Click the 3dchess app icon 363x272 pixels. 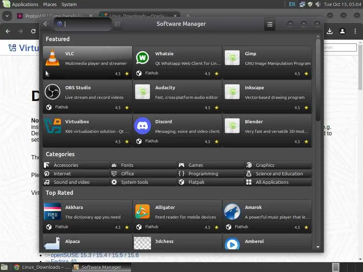point(143,243)
